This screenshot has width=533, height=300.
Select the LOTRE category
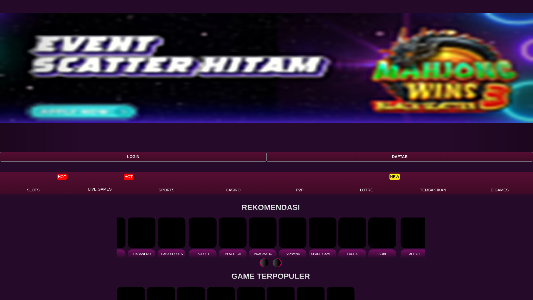click(x=366, y=183)
